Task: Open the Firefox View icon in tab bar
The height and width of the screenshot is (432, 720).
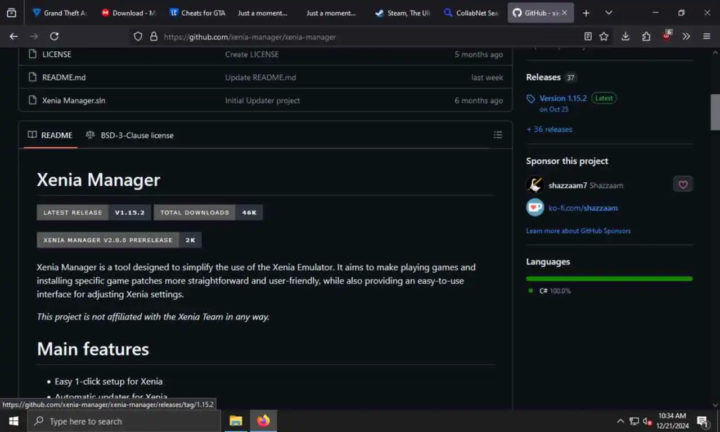Action: (11, 12)
